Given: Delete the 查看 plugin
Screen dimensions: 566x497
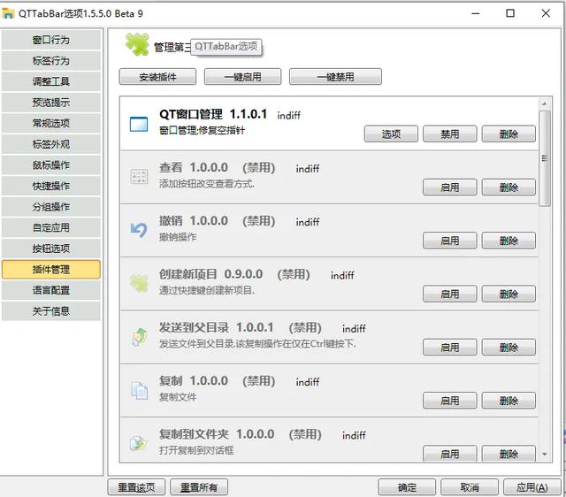Looking at the screenshot, I should [x=509, y=187].
